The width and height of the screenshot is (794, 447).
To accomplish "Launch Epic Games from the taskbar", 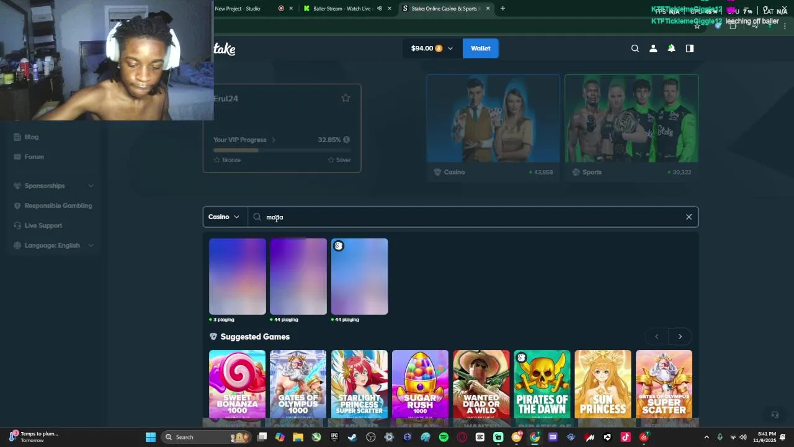I will (334, 437).
